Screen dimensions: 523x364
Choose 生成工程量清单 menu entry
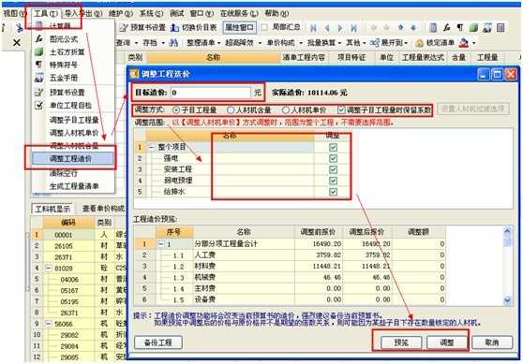74,186
